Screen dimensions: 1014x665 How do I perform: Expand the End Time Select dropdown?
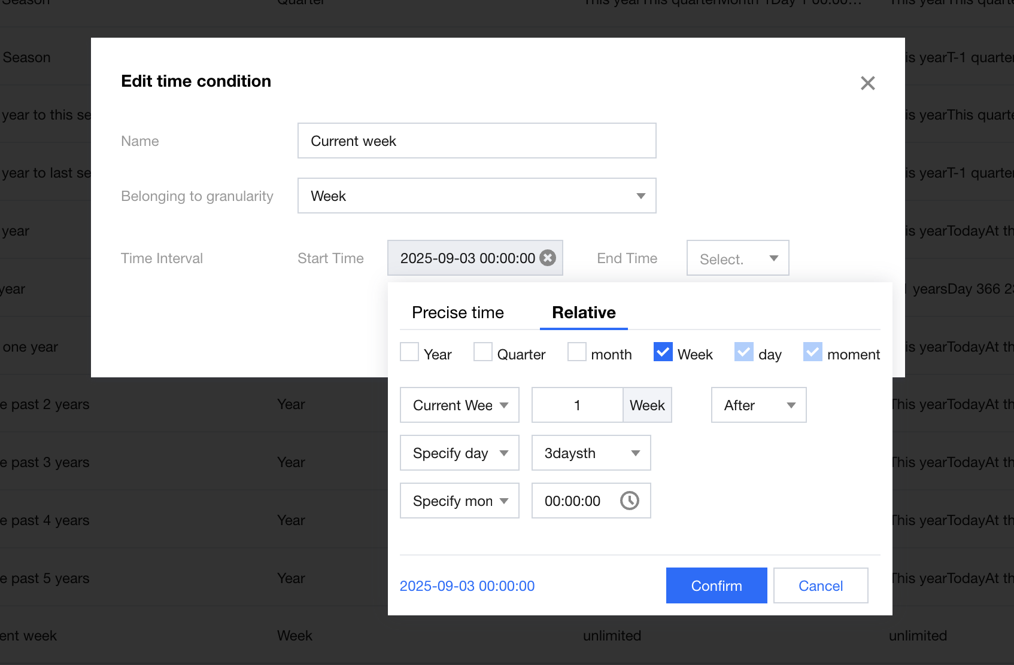point(737,258)
